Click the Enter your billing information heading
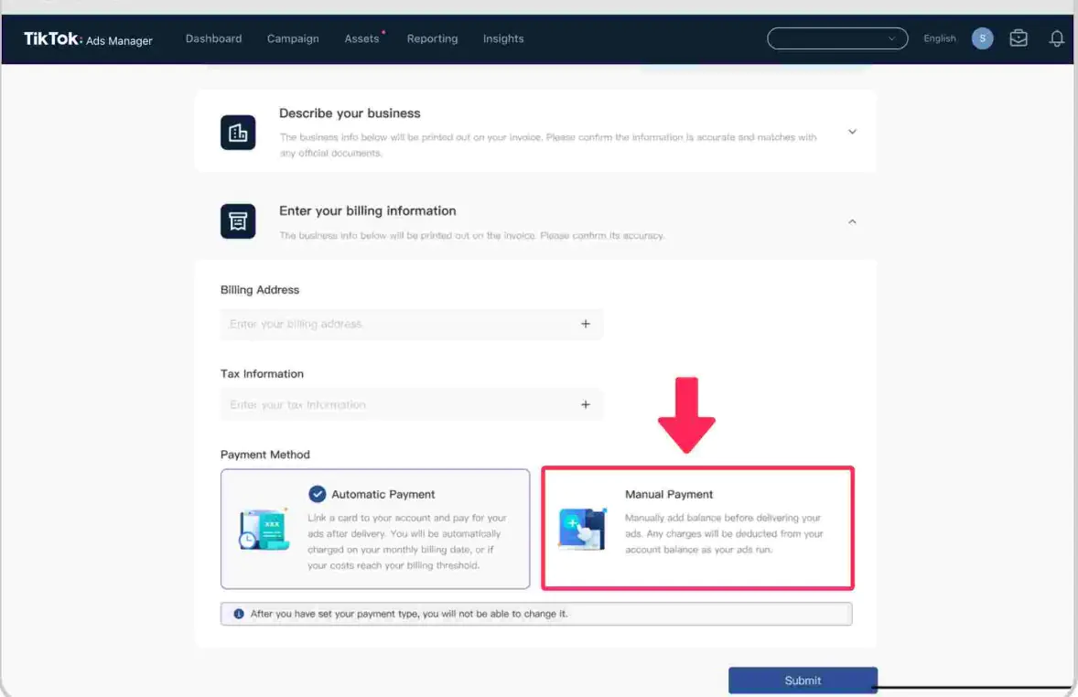 pos(367,211)
